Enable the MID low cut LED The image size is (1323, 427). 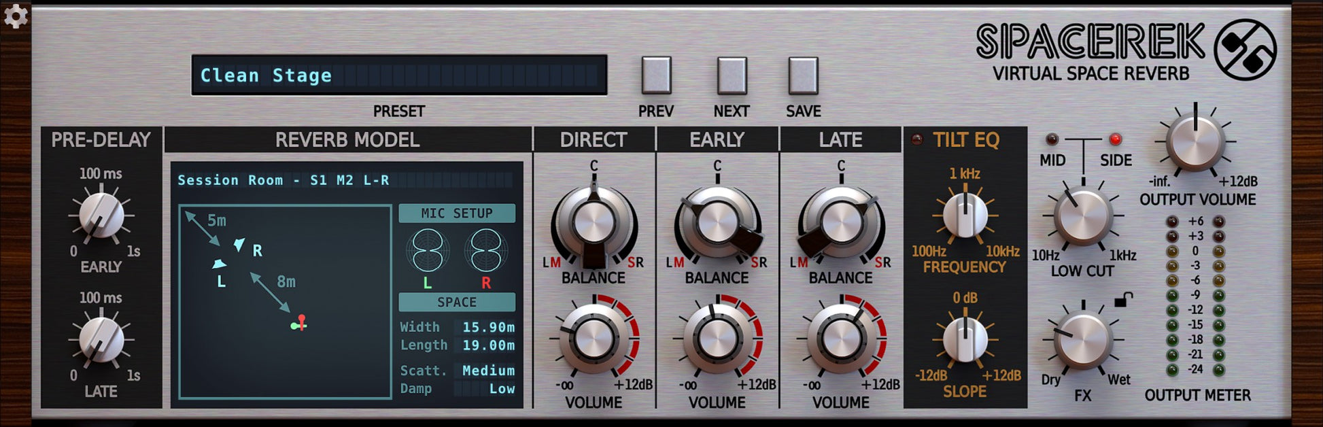1052,139
